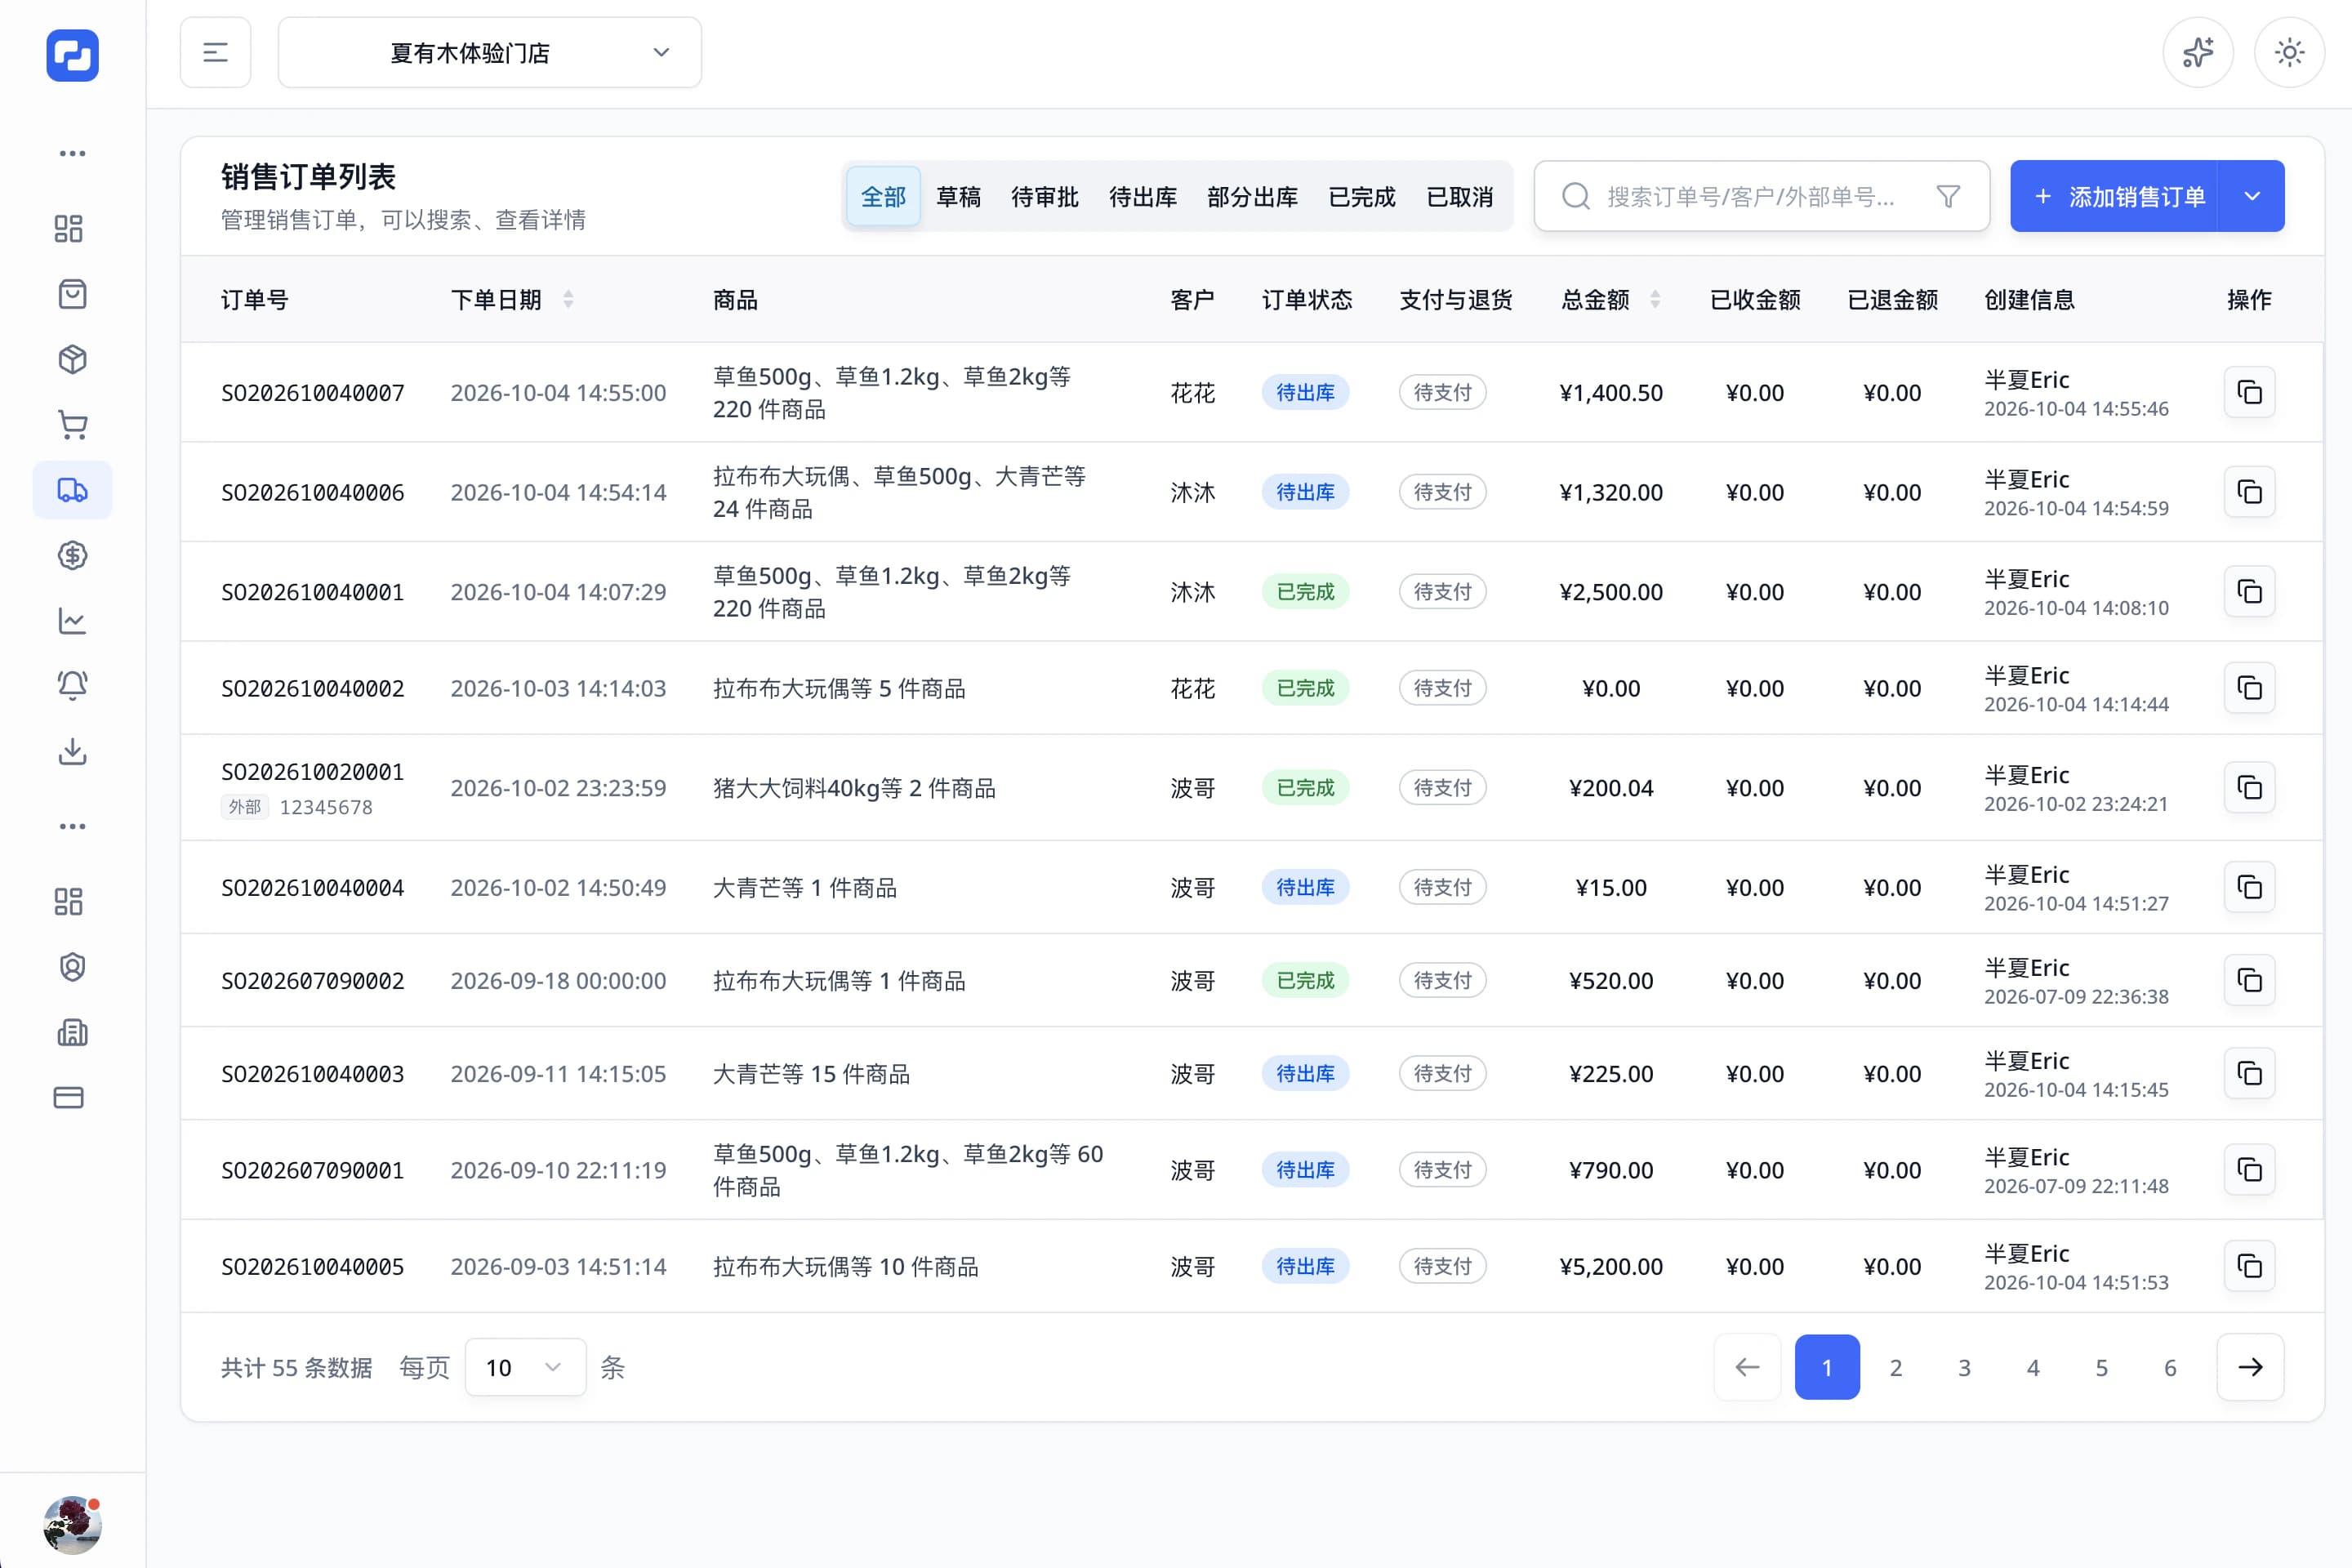
Task: Copy order SO202610040003
Action: point(2249,1073)
